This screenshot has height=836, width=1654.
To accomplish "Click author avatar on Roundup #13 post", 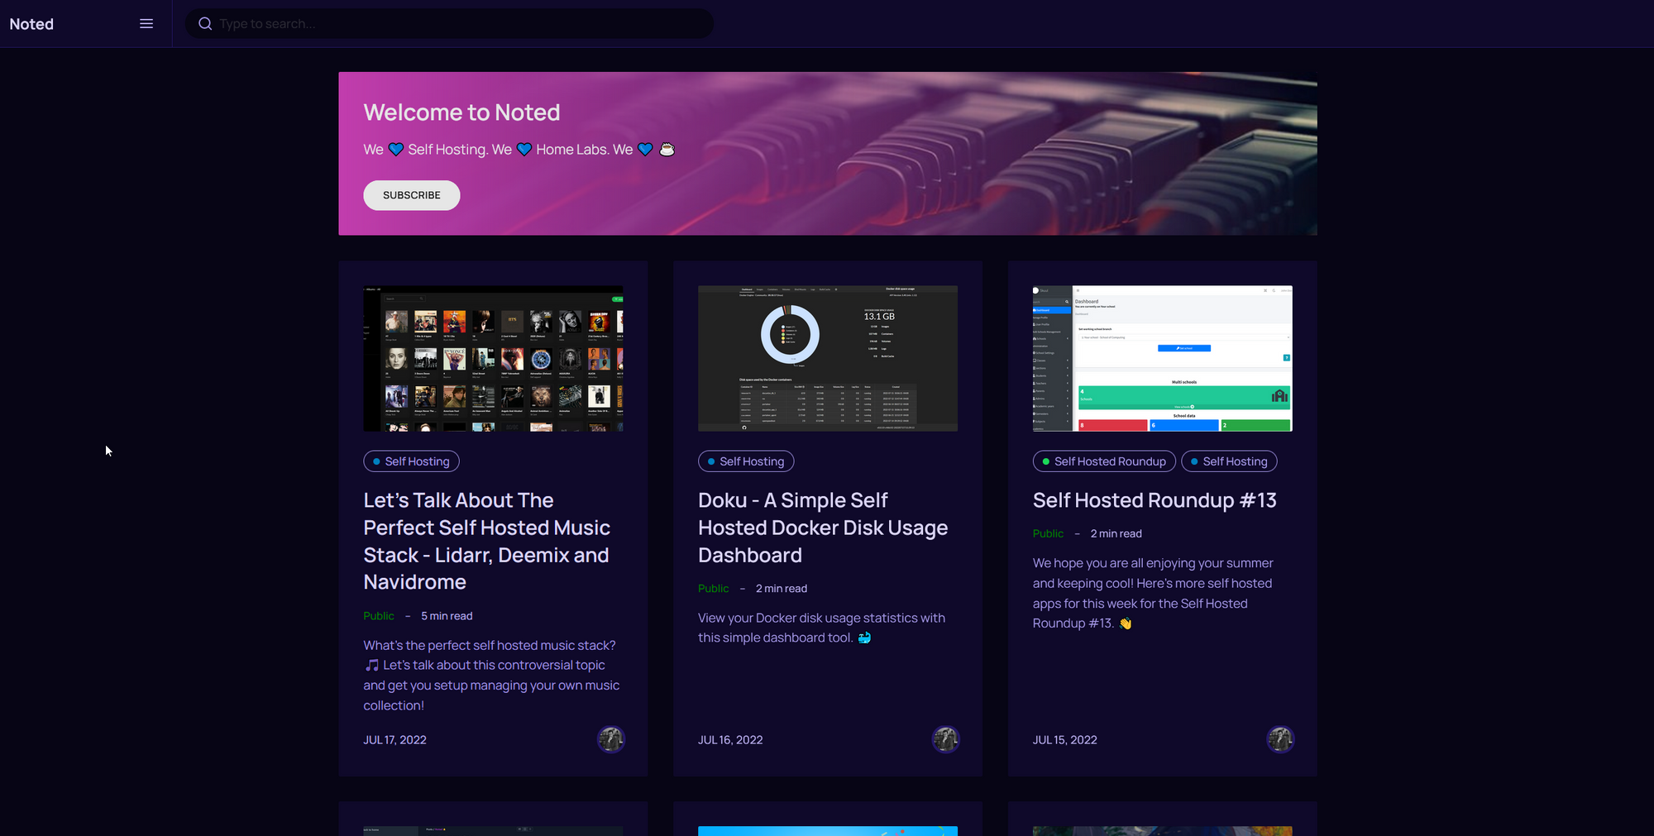I will tap(1280, 739).
